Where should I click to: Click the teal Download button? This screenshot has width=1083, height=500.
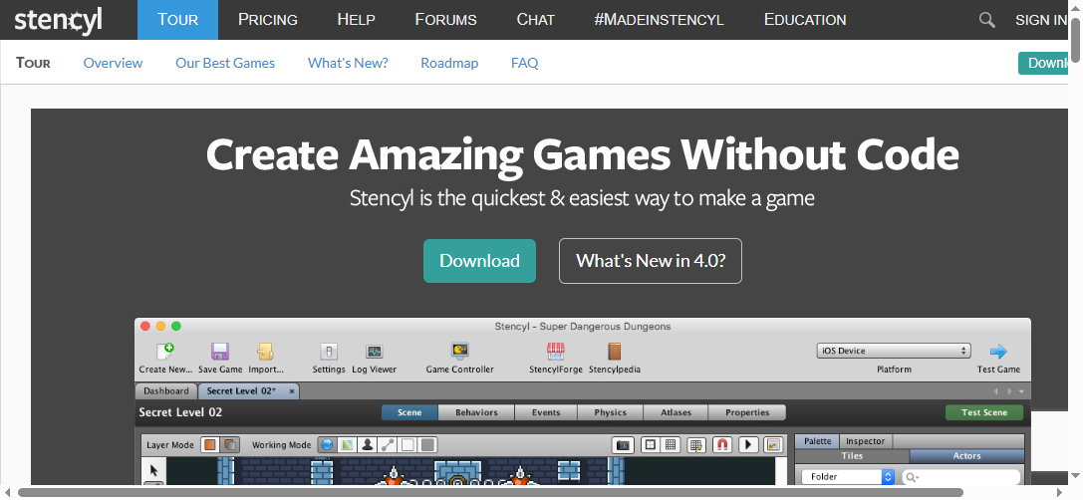pos(479,261)
